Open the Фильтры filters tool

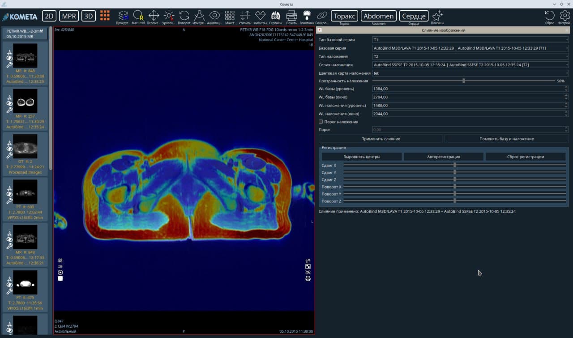coord(260,16)
